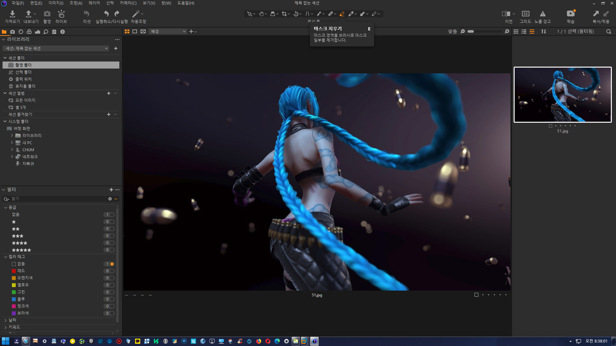Screen dimensions: 616x346
Task: Open the Layer (레이어) menu
Action: (94, 3)
